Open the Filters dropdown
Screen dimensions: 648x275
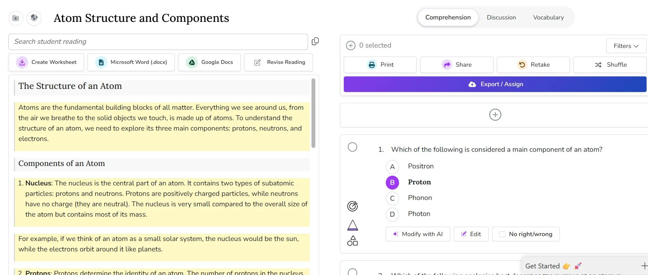(626, 46)
